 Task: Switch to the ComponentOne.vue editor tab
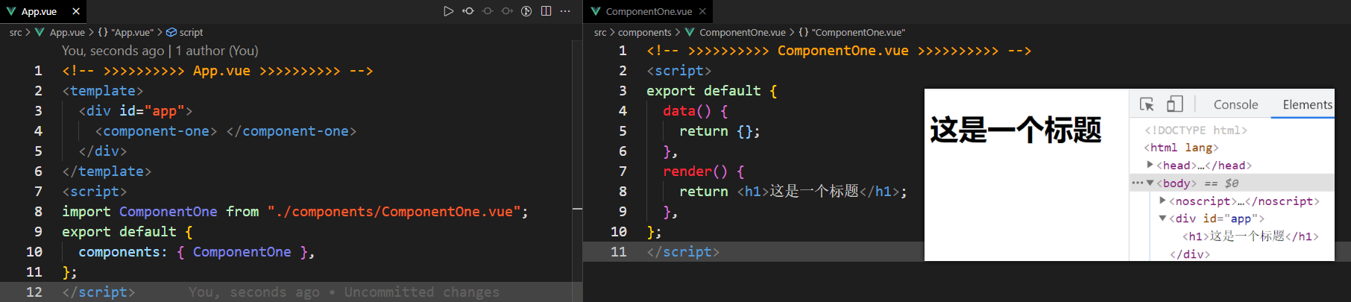(x=649, y=11)
